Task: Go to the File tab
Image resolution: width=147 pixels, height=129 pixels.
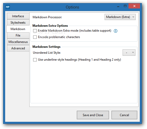Action: point(18,35)
